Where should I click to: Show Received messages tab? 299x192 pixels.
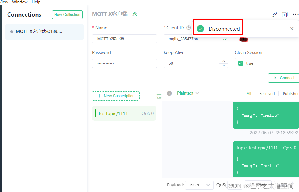point(267,94)
